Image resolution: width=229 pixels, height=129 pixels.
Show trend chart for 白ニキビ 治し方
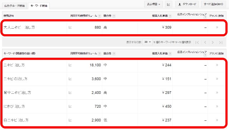point(70,120)
